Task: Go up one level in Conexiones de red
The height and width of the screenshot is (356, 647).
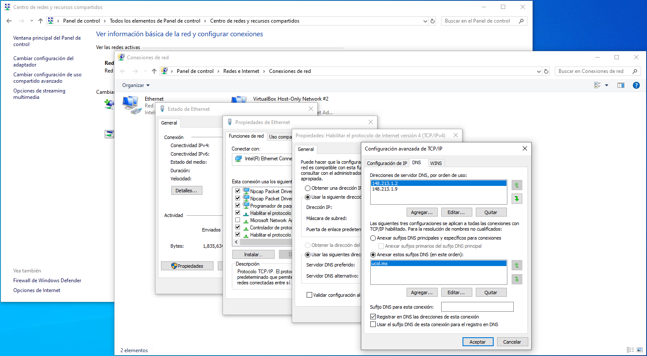Action: (x=154, y=71)
